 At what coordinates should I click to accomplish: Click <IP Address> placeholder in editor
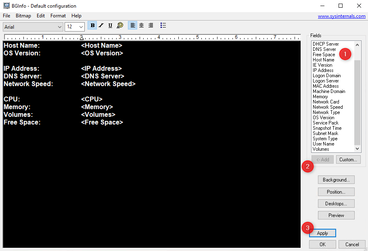point(101,68)
